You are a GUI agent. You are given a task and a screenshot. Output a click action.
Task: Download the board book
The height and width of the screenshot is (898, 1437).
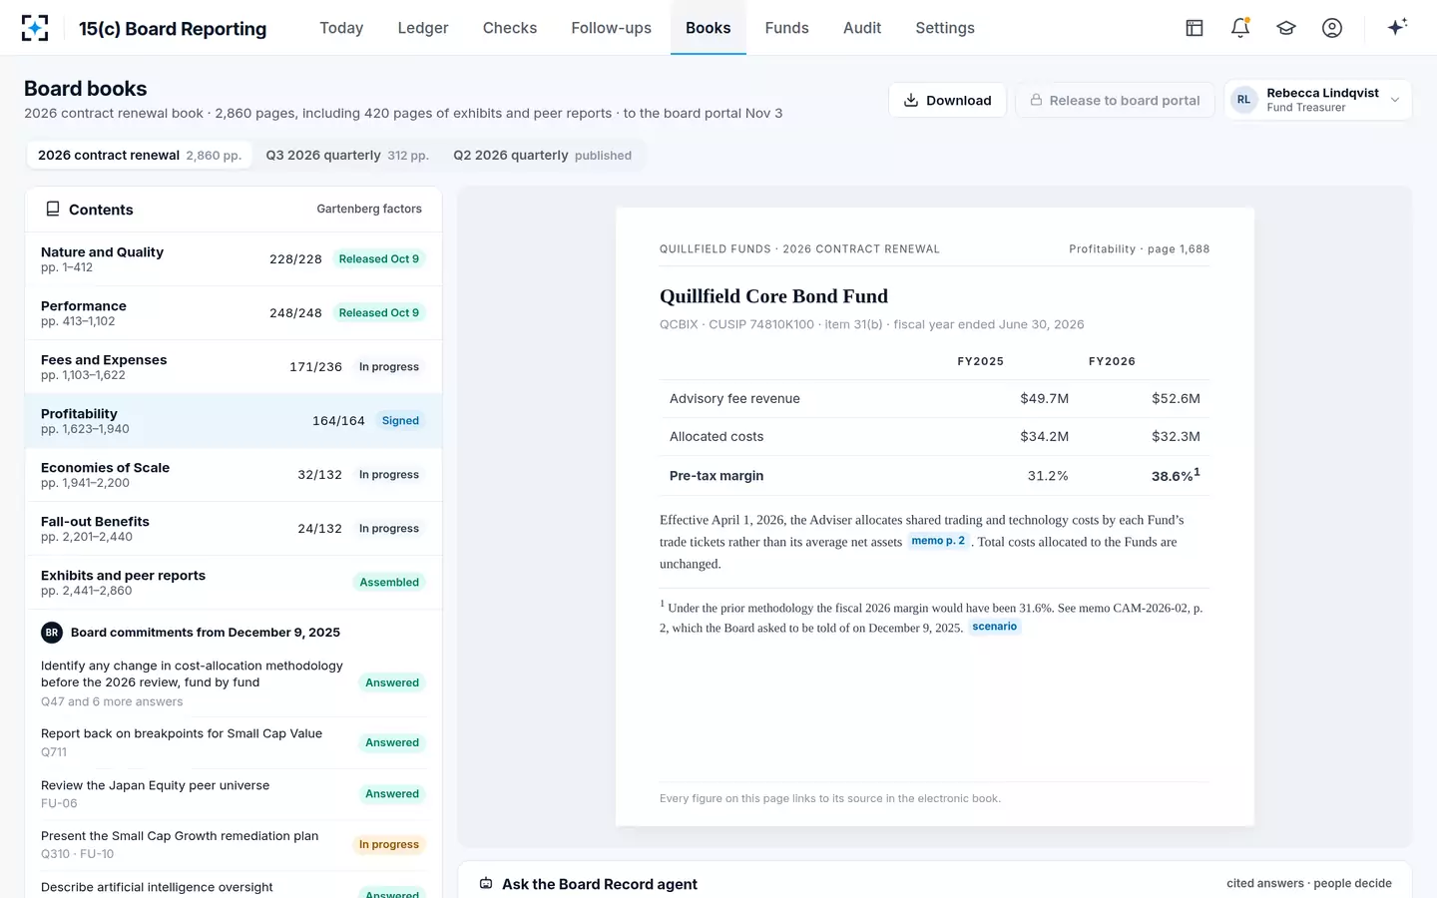947,100
